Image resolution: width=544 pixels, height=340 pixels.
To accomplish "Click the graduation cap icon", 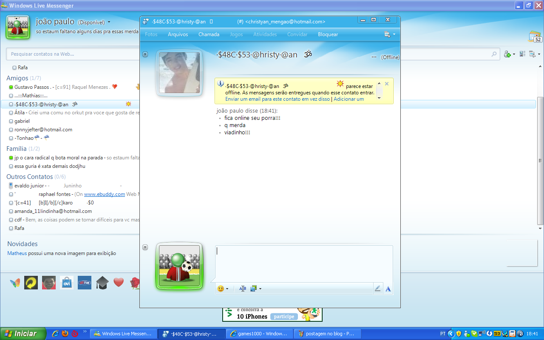I will pos(102,283).
